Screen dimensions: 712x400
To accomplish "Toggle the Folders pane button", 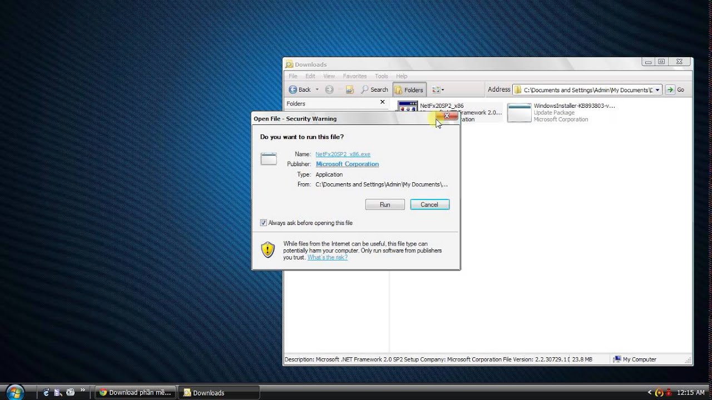I will [409, 89].
